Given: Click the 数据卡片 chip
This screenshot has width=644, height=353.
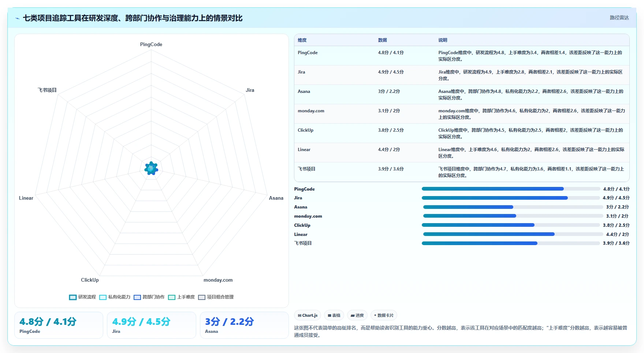Looking at the screenshot, I should 384,315.
